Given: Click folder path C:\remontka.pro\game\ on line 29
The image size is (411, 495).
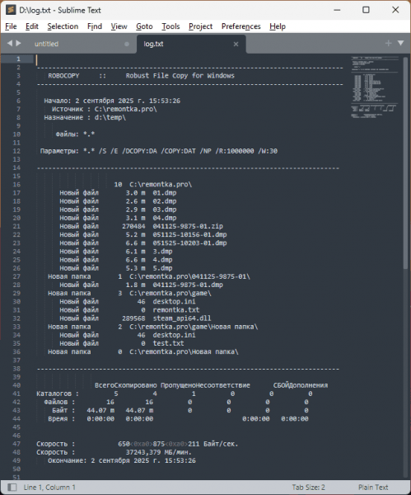Looking at the screenshot, I should (170, 293).
